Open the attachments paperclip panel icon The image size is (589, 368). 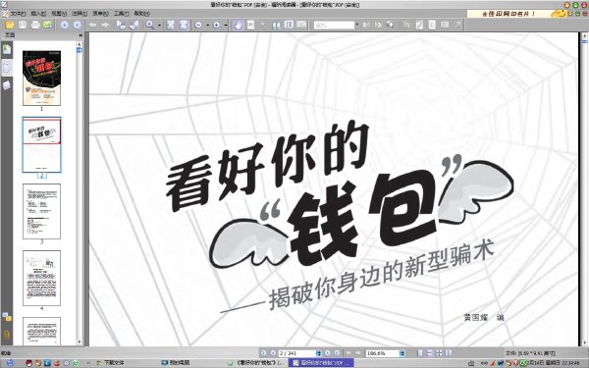[7, 335]
